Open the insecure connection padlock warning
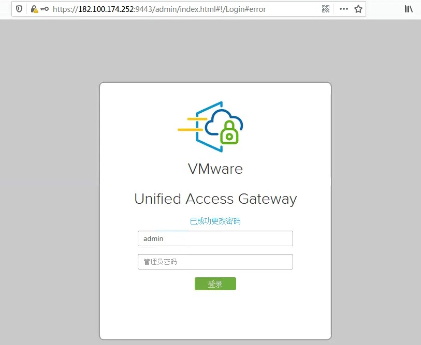The image size is (421, 345). [x=34, y=9]
